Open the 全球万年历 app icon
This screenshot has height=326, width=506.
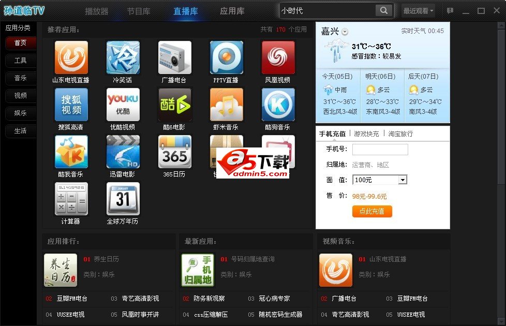(x=123, y=199)
